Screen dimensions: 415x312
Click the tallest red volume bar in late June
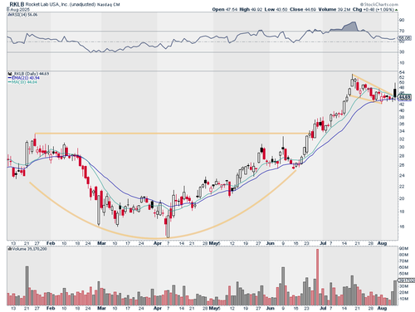(x=317, y=277)
